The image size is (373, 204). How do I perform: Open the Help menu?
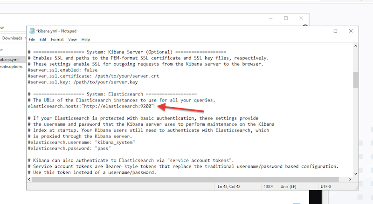pyautogui.click(x=86, y=40)
